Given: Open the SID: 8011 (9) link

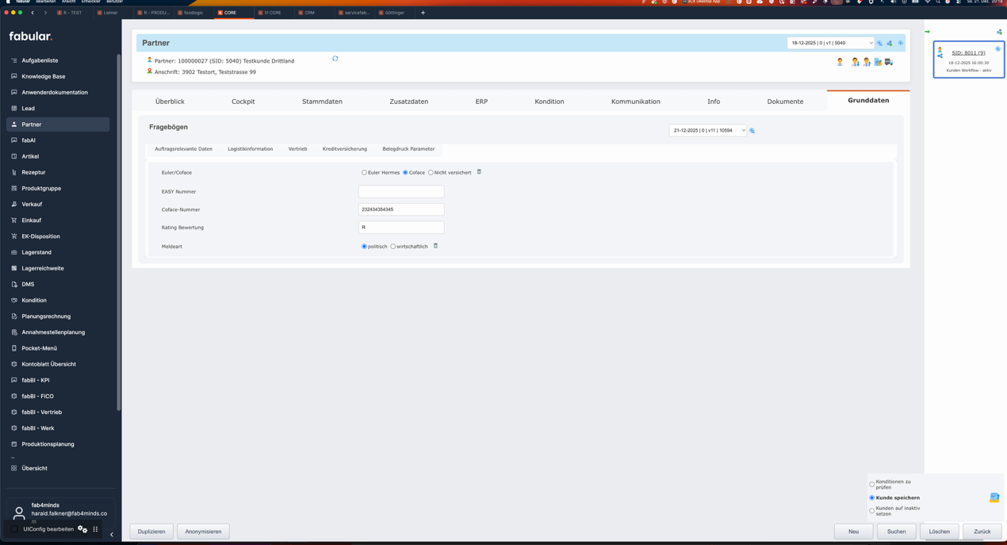Looking at the screenshot, I should tap(968, 53).
